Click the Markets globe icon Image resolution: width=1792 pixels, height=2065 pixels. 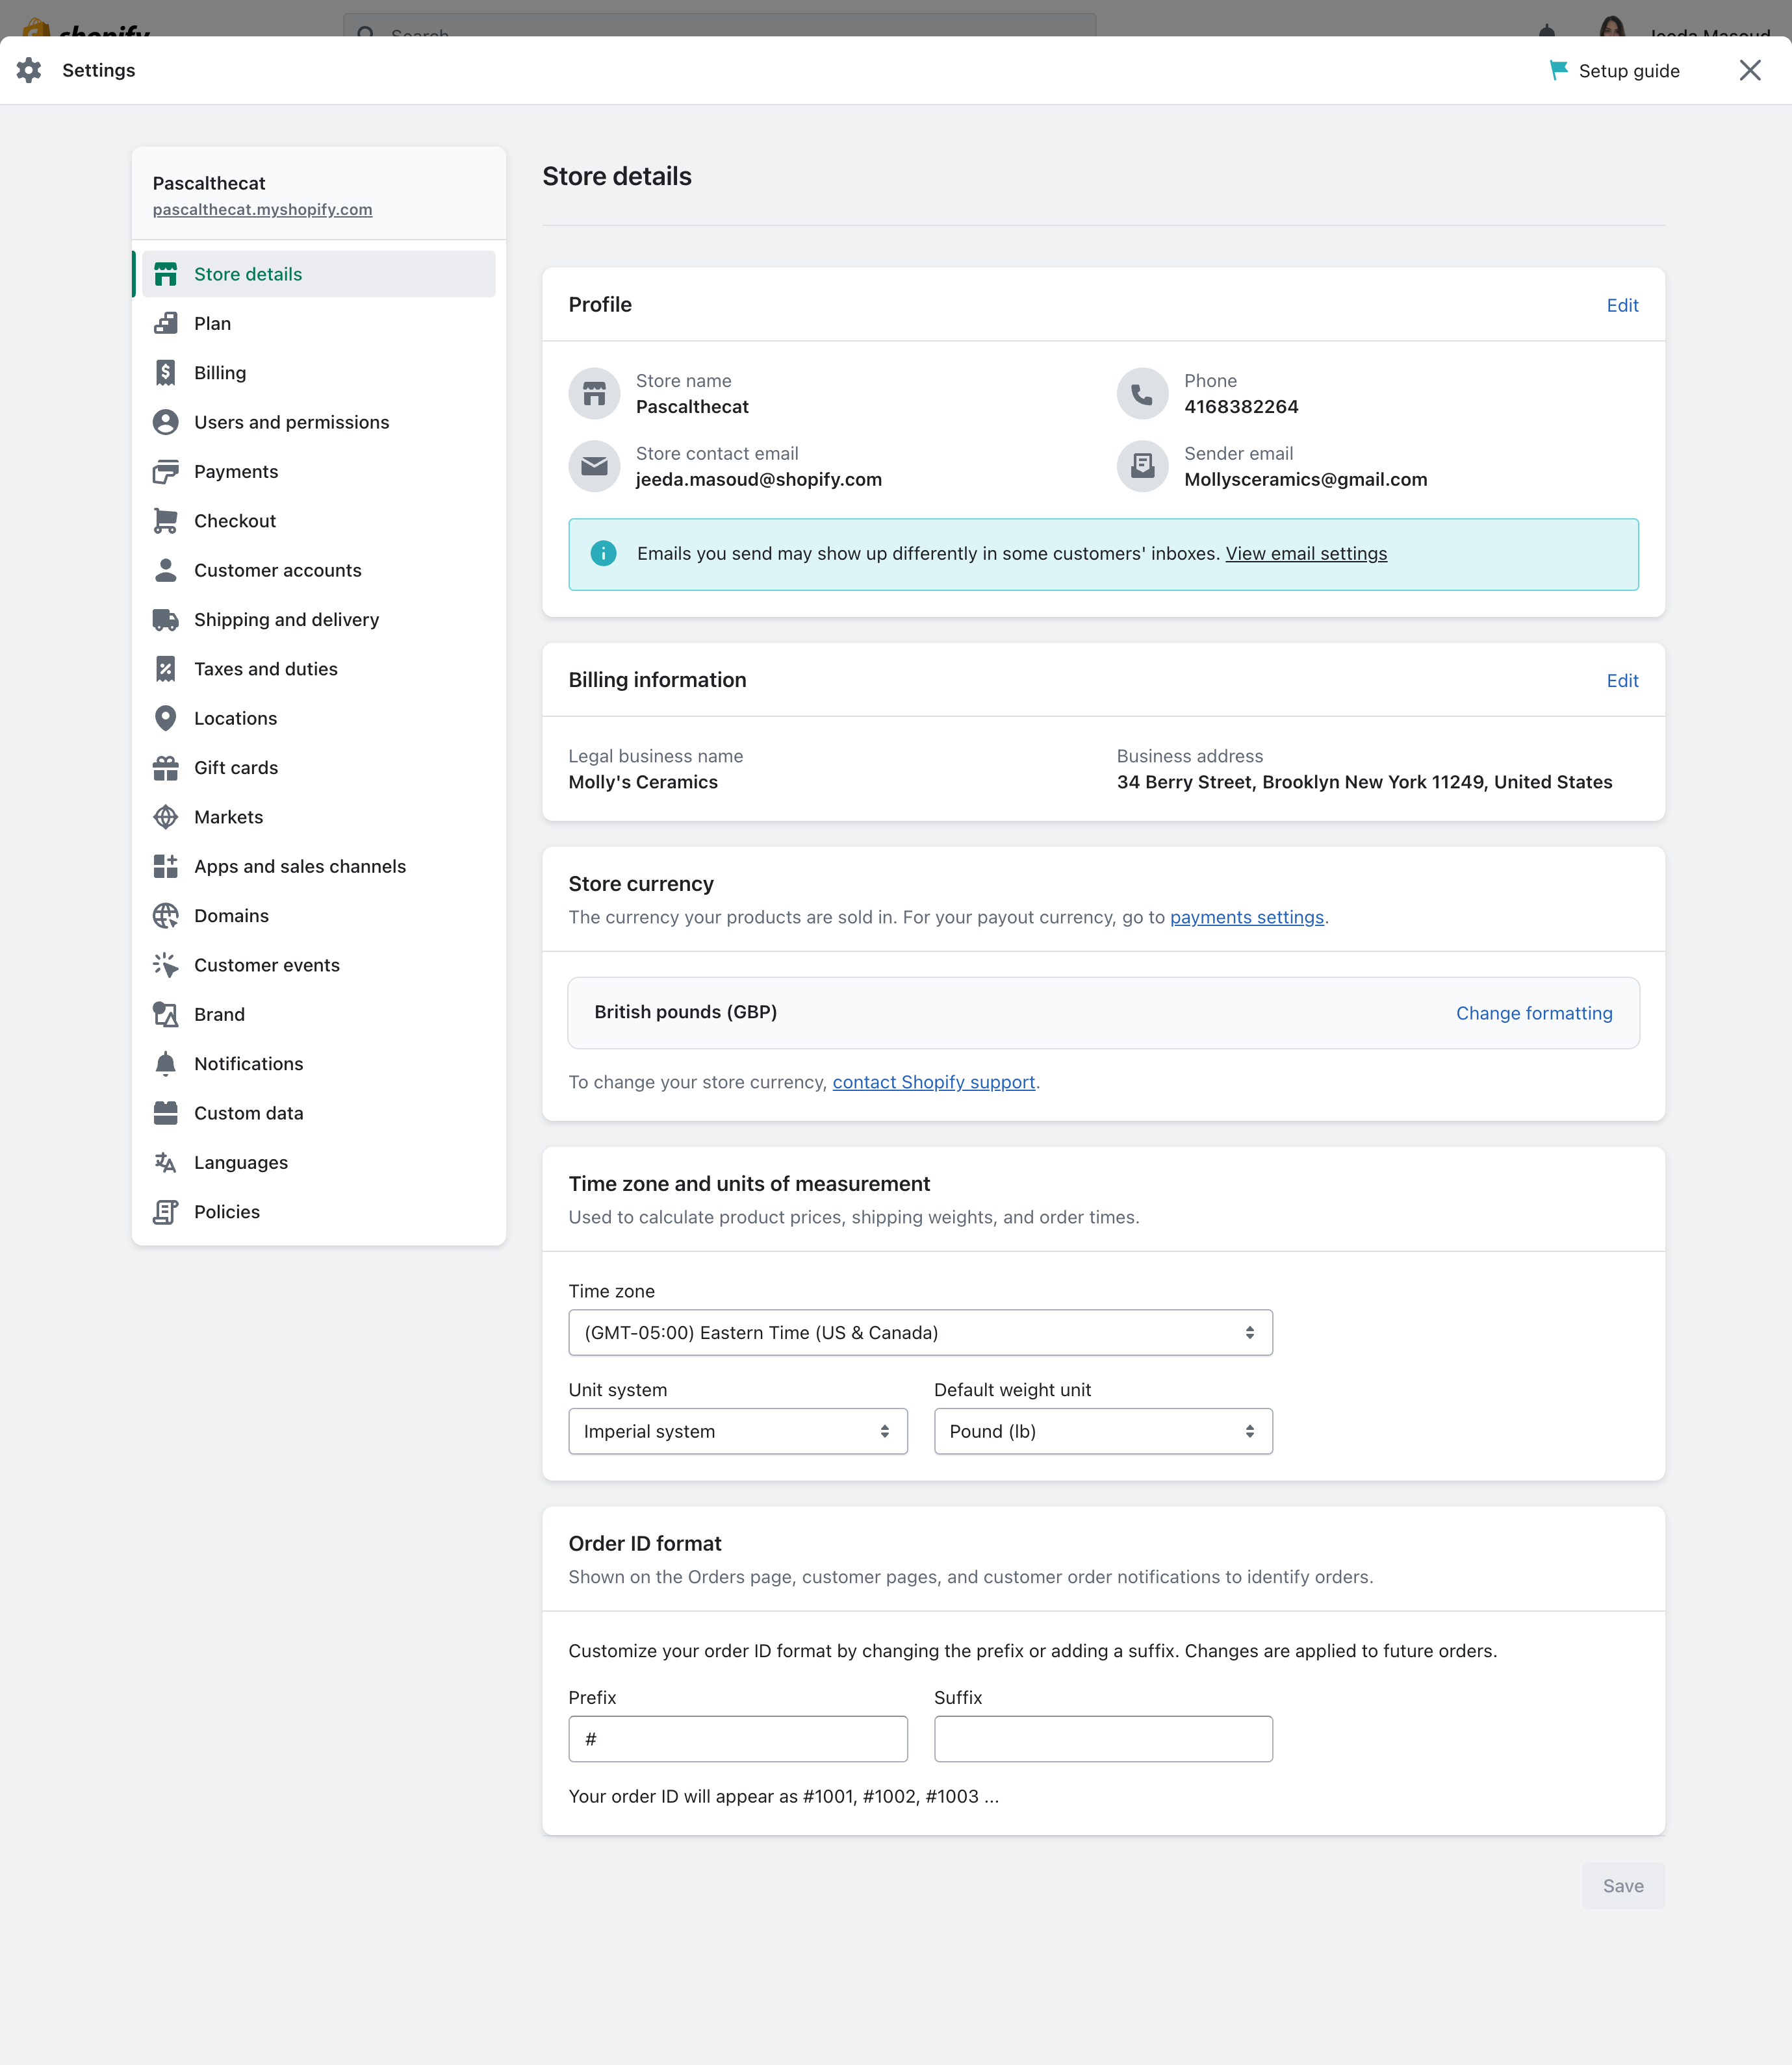click(x=166, y=817)
